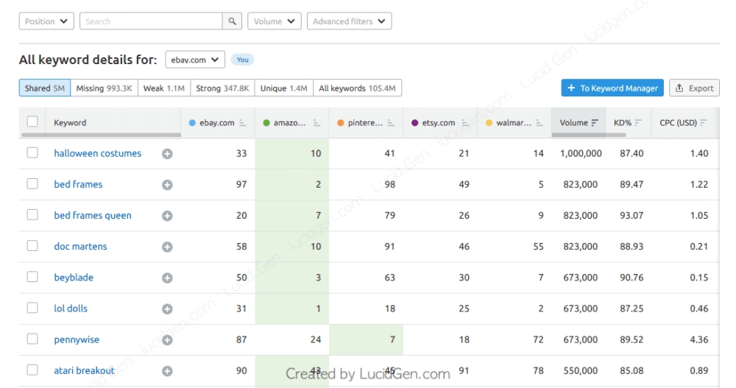Click the KD% value 93.07

click(631, 215)
